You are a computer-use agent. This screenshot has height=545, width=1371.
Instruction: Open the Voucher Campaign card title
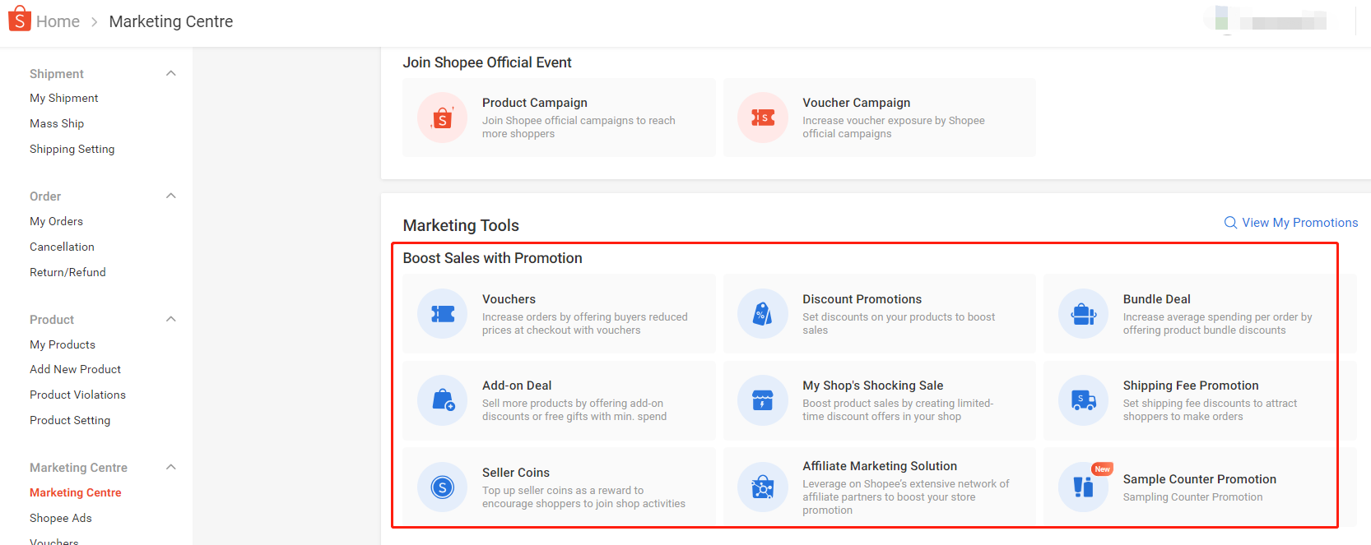857,103
